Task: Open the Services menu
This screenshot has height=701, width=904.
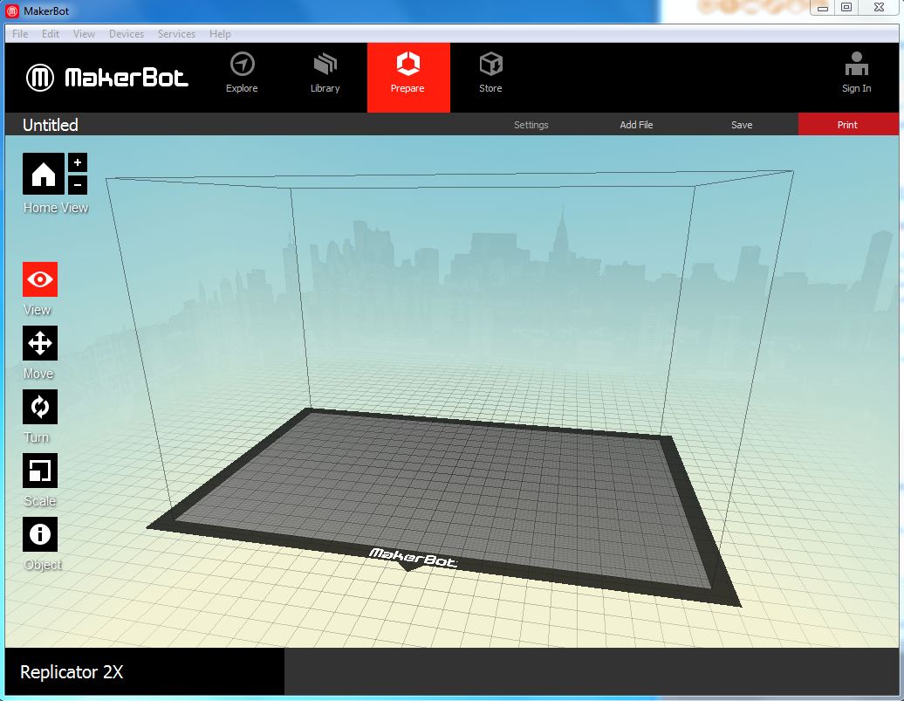Action: click(176, 34)
